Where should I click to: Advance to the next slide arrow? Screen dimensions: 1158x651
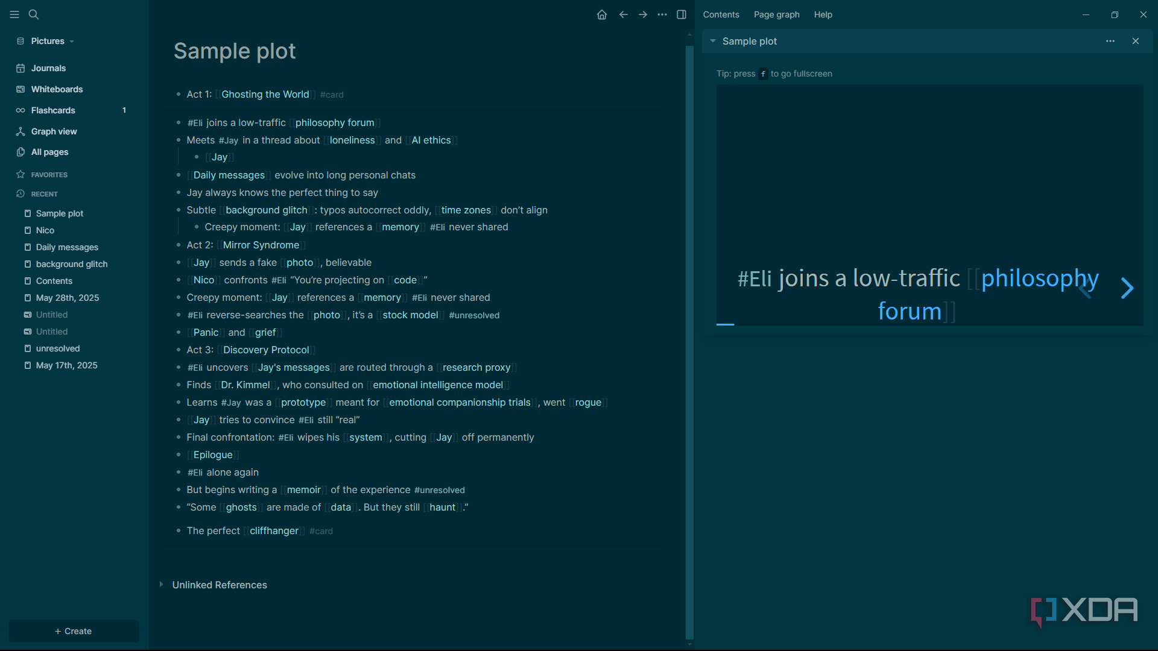coord(1127,288)
